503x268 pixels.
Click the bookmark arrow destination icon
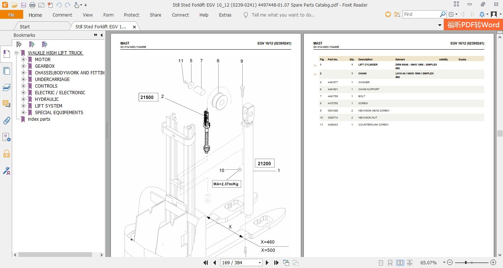tap(45, 45)
